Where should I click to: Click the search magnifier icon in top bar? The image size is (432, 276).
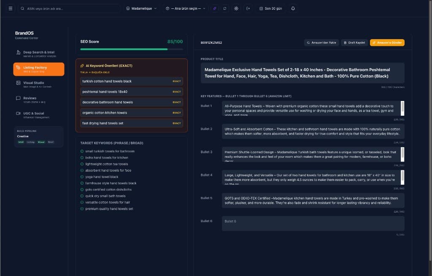pos(23,8)
